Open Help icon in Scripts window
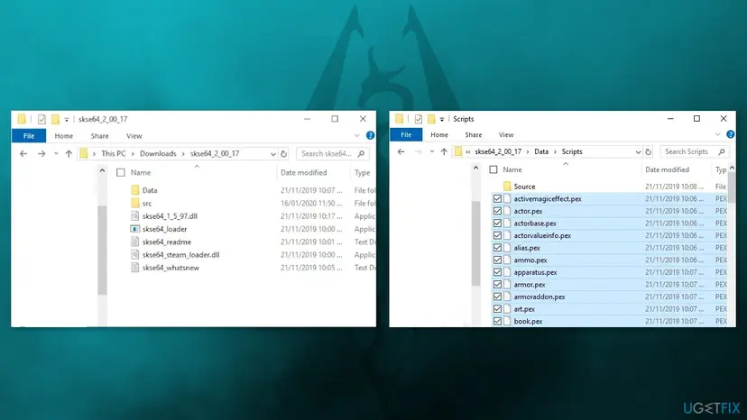 pos(731,135)
